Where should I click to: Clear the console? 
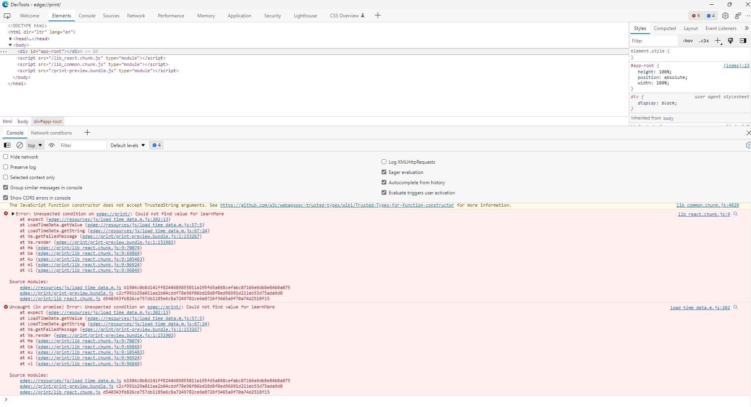point(19,145)
